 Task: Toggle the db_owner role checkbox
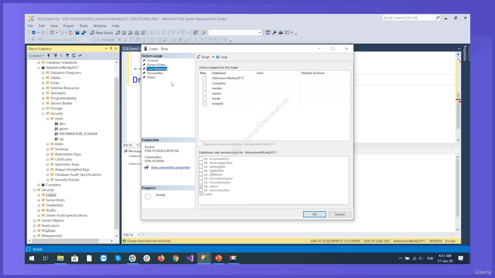coord(201,186)
